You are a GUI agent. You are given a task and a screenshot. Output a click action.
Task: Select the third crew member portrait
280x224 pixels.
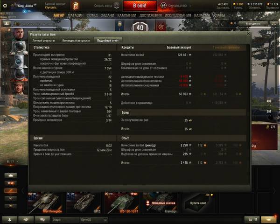click(18, 61)
